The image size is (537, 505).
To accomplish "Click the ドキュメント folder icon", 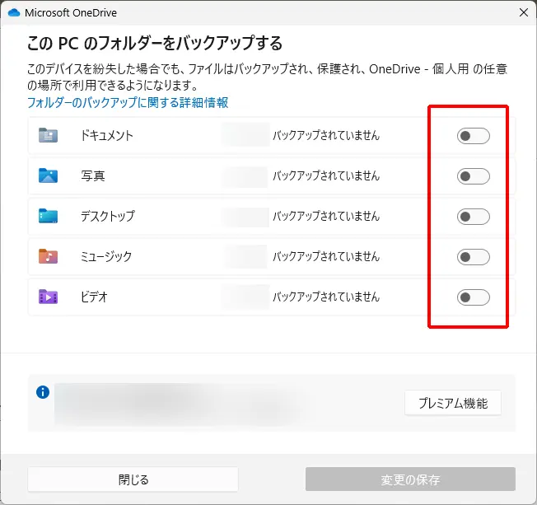I will pos(48,135).
